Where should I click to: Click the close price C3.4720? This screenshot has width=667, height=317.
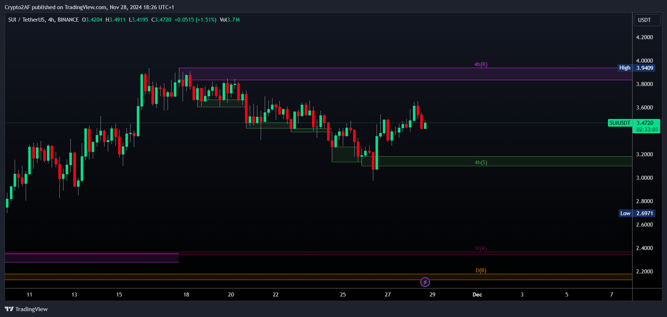pos(161,20)
